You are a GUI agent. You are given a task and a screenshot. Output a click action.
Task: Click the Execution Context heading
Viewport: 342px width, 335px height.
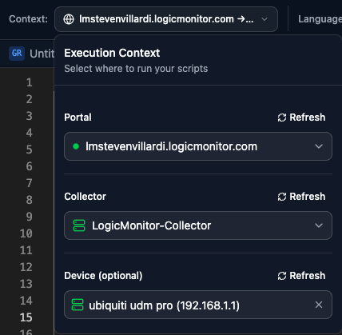(x=112, y=53)
